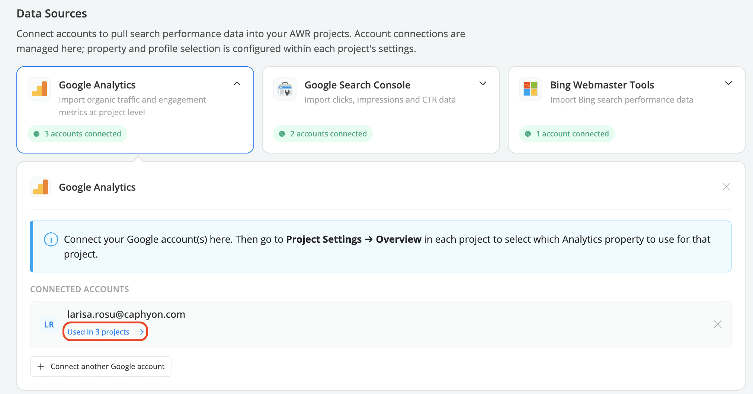Expand the Bing Webmaster Tools card
Screen dimensions: 753x394
[728, 83]
